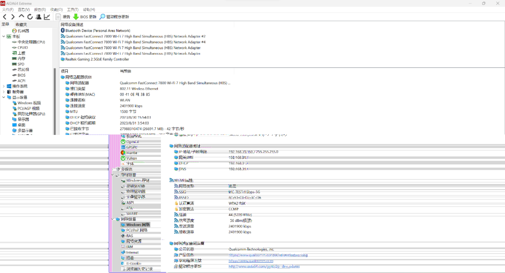Switch to the 菜单 tab
The height and width of the screenshot is (273, 505).
5,24
